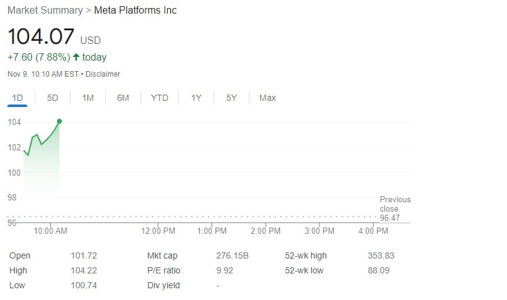Screen dimensions: 507x300
Task: Open the Disclaimer link
Action: point(103,74)
